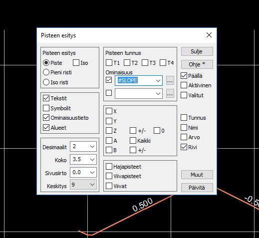Open the Muut options button

(x=197, y=175)
